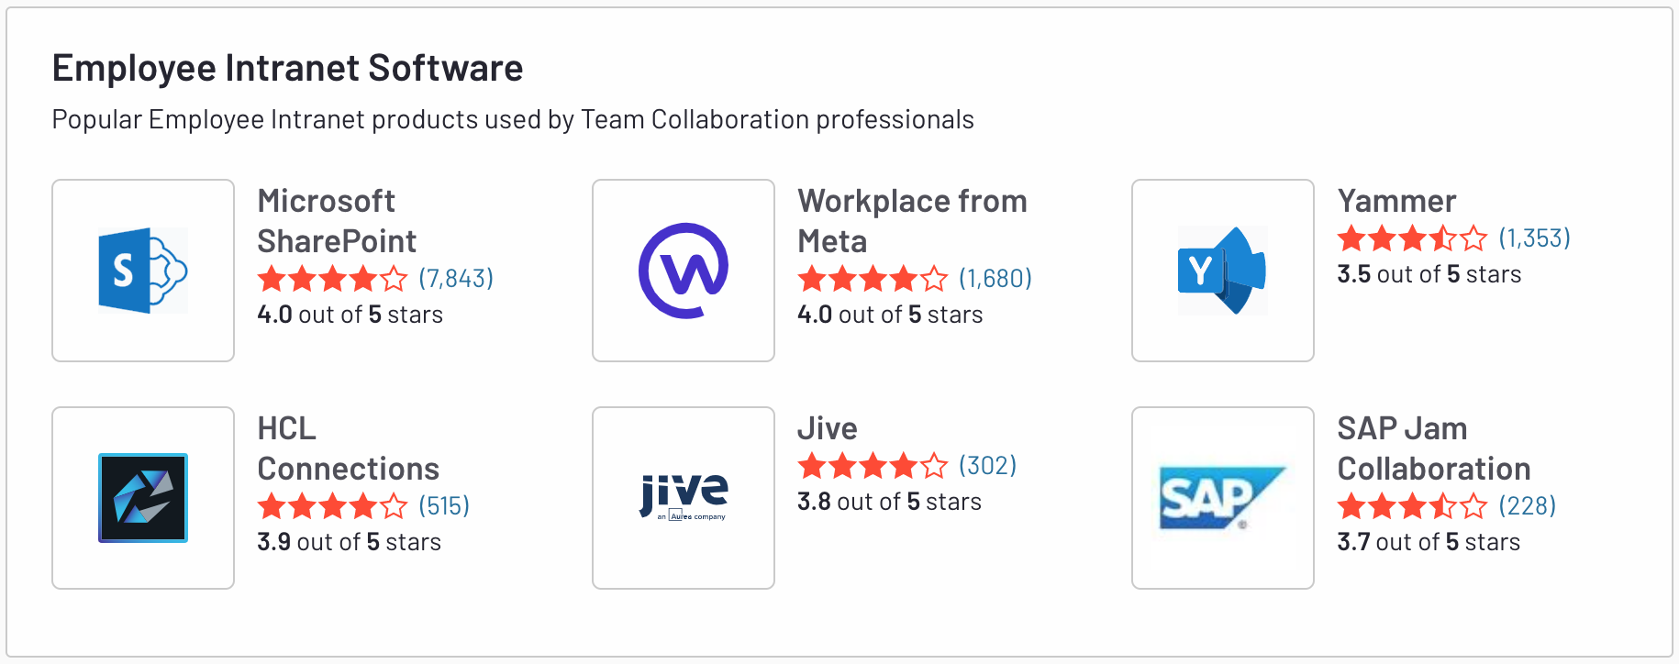Open SAP Jam Collaboration title link

click(x=1433, y=448)
